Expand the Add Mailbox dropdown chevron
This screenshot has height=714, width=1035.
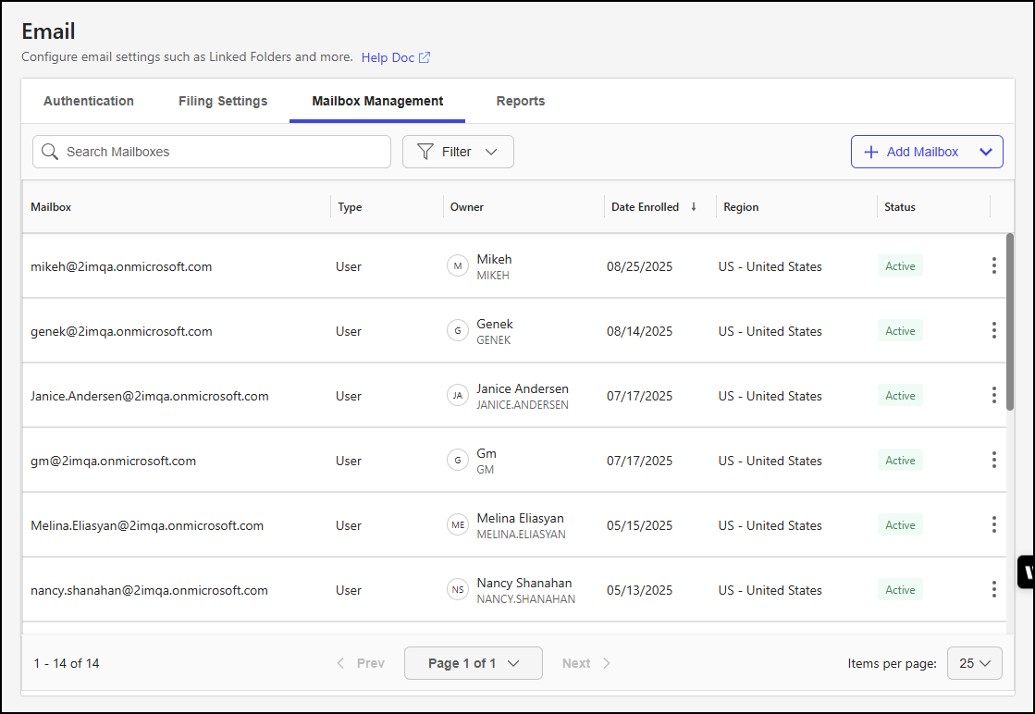click(x=986, y=151)
